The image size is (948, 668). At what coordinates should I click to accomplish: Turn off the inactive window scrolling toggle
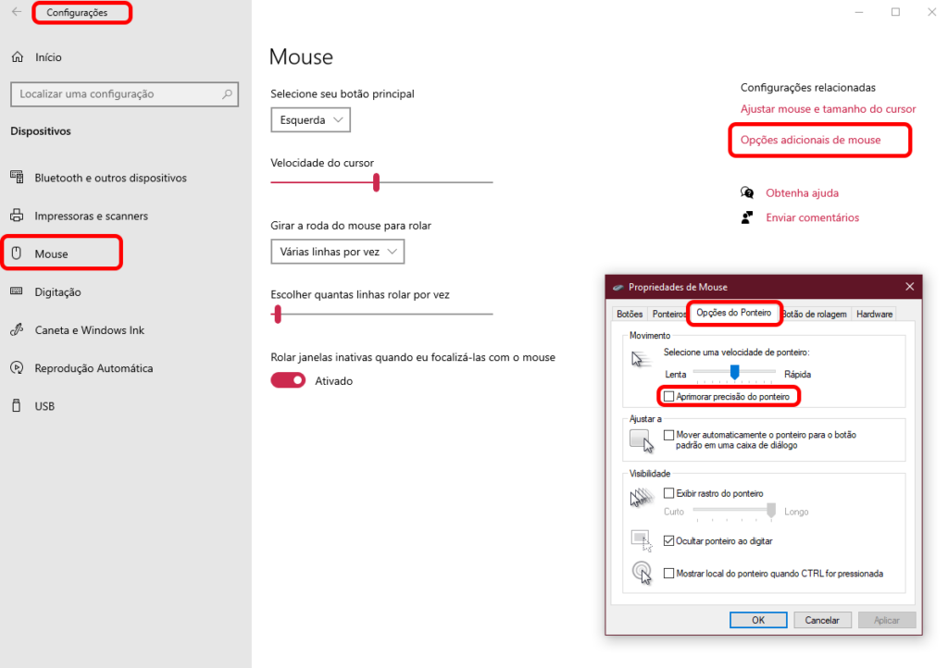tap(288, 380)
